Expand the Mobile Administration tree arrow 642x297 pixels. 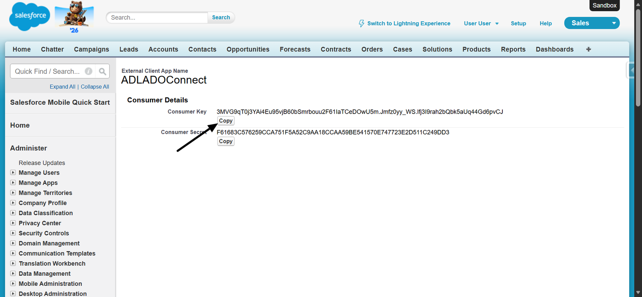(13, 283)
